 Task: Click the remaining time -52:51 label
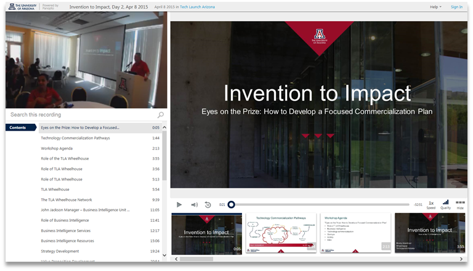418,204
